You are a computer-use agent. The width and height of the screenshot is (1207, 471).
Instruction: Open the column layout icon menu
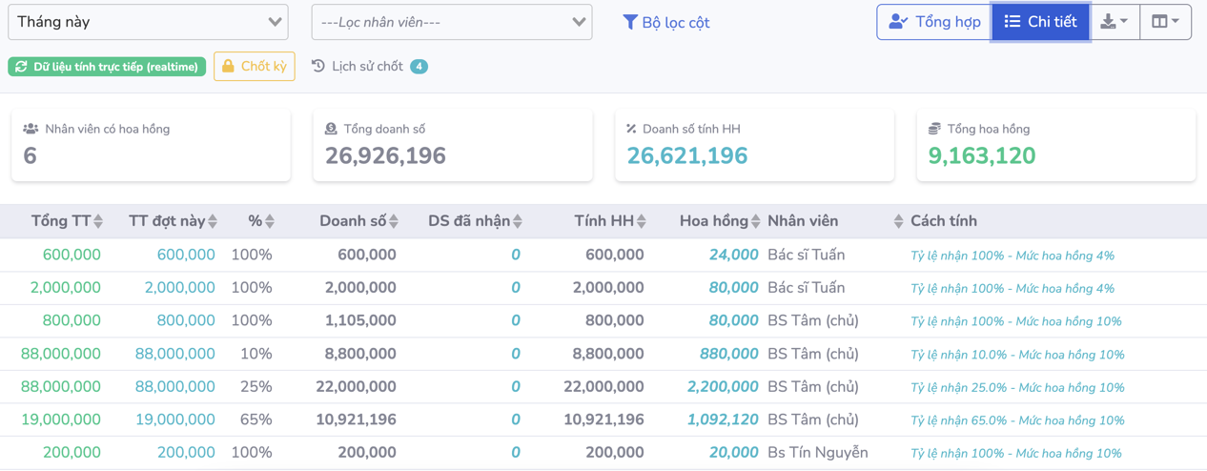point(1165,22)
